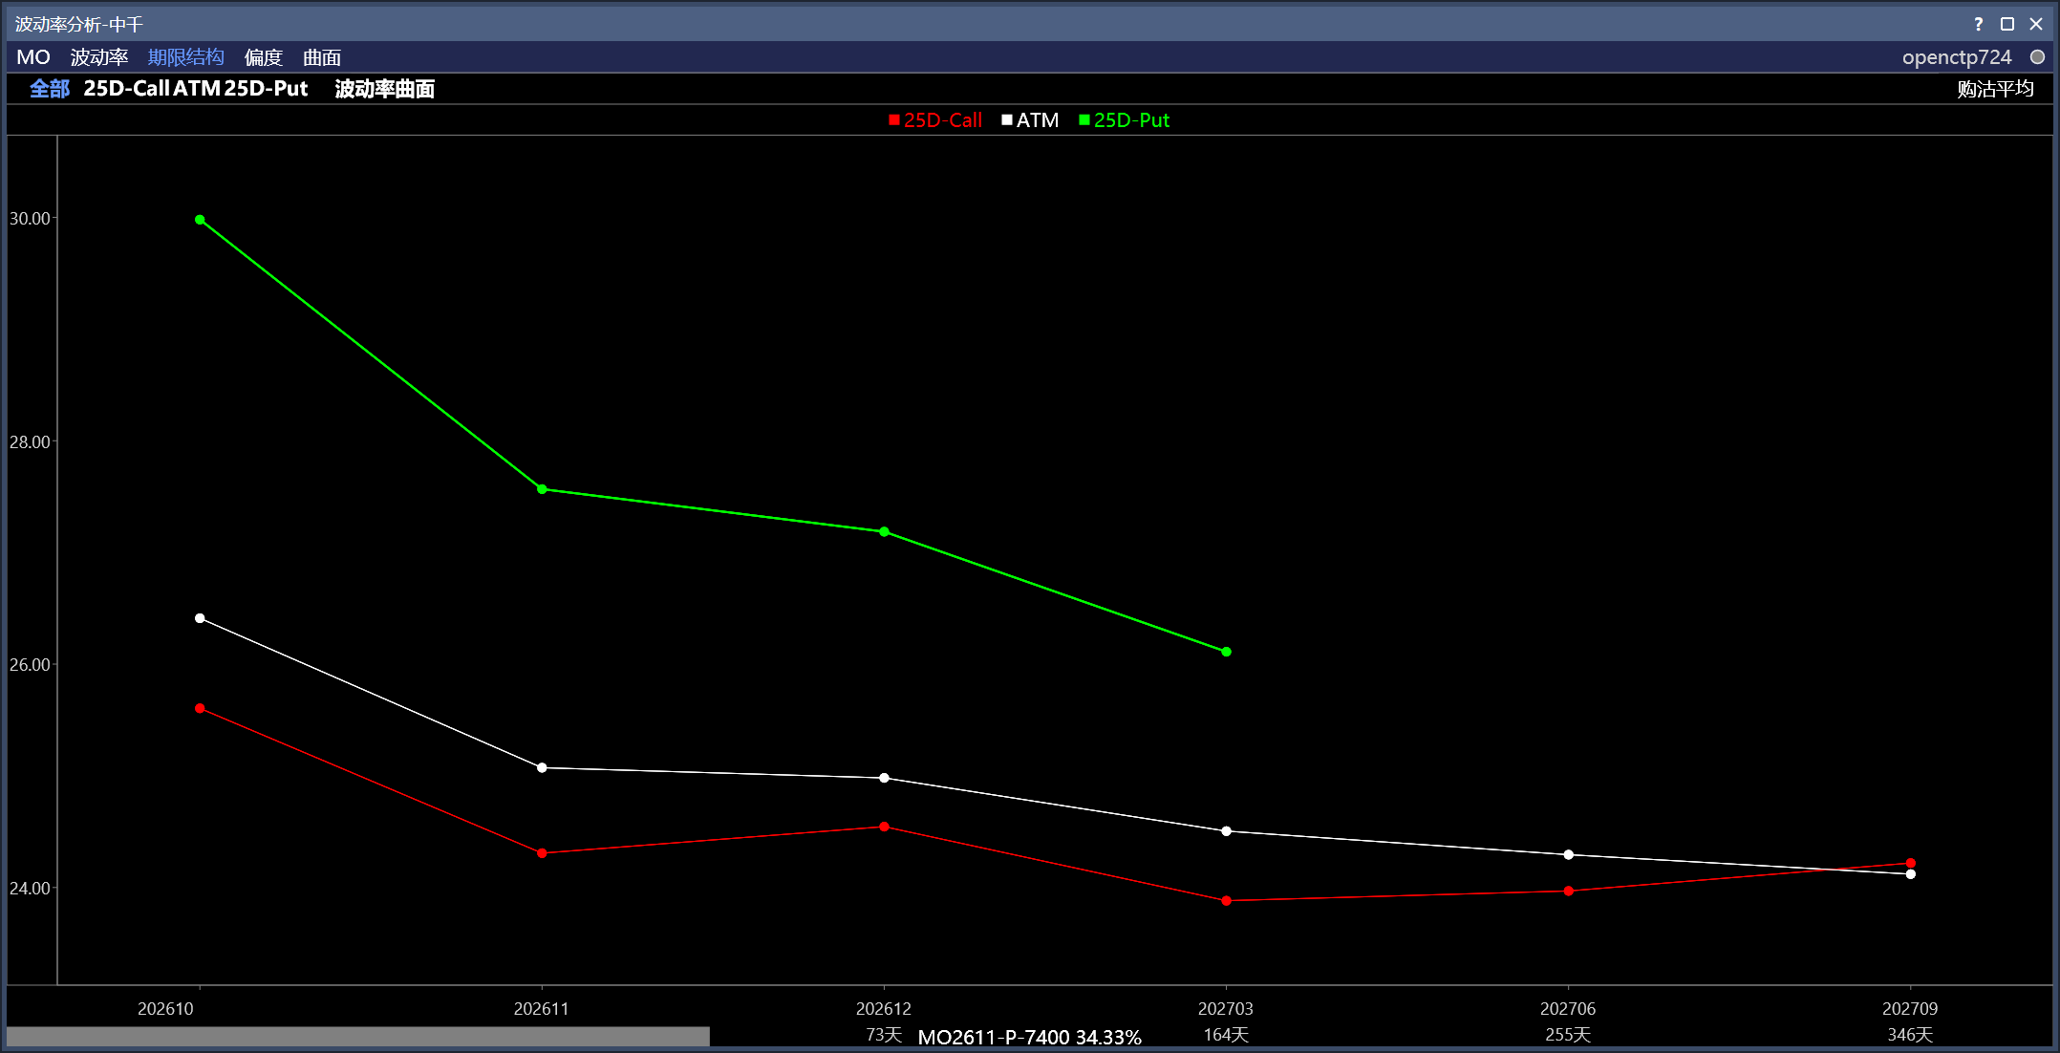Click the 25D-Put point at 202611
Screen dimensions: 2060x1053
[x=542, y=489]
